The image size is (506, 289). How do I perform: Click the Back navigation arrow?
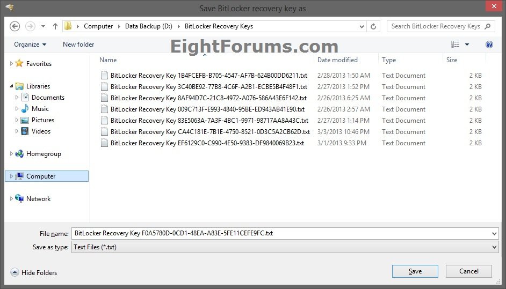15,26
